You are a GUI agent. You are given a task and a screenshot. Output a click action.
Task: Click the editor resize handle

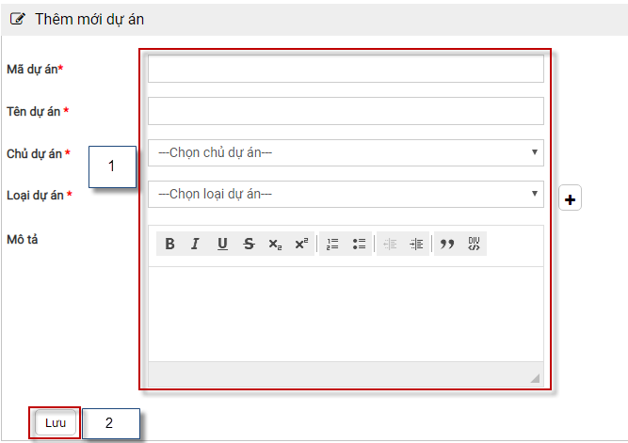[535, 378]
